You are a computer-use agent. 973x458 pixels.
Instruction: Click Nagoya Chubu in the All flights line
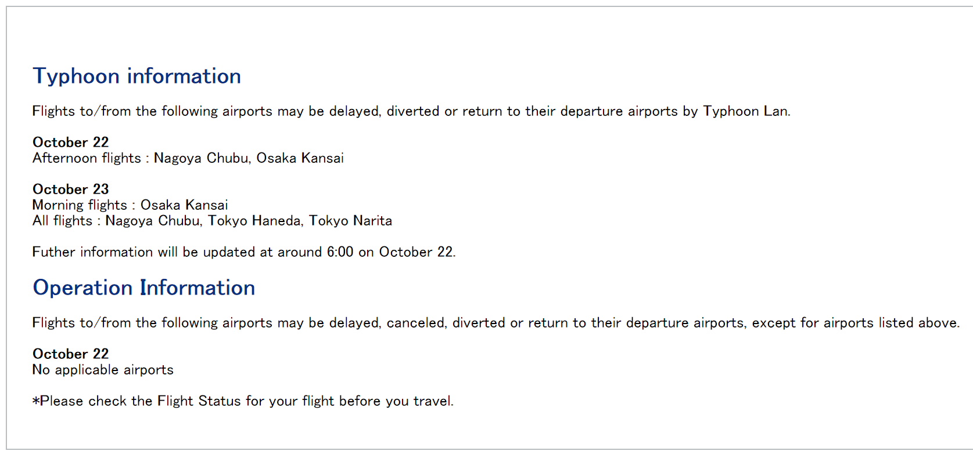tap(153, 221)
